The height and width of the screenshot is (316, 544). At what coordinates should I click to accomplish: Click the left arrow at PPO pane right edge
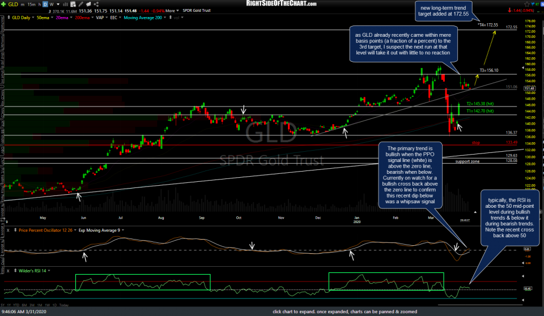click(x=523, y=263)
